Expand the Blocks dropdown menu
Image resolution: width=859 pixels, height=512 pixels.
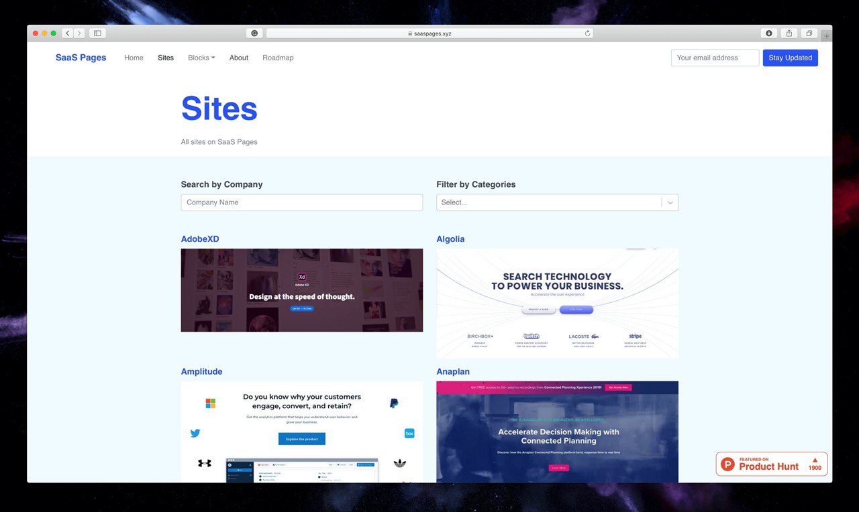tap(201, 58)
